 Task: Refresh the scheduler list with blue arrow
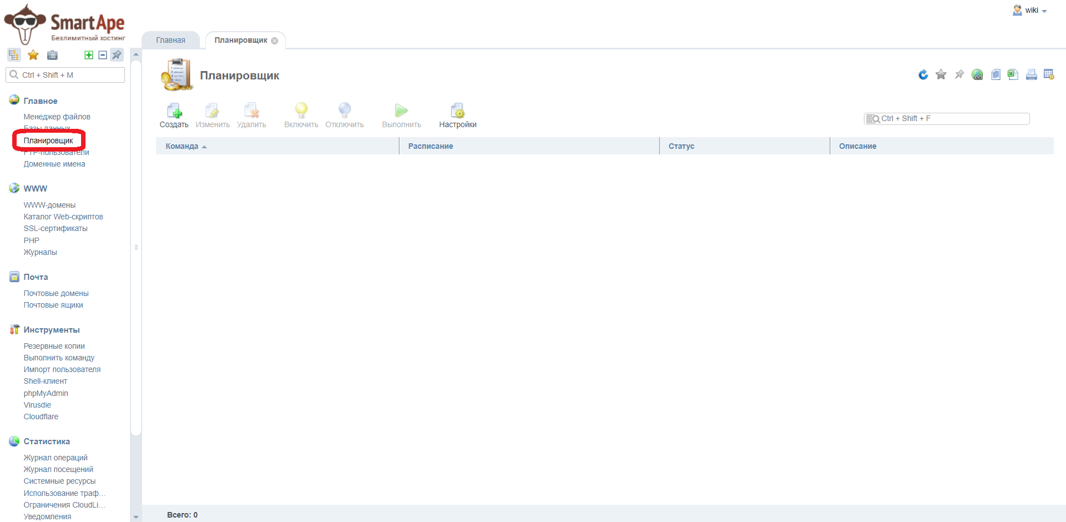[923, 74]
